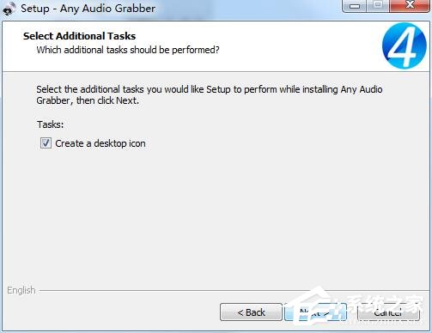The height and width of the screenshot is (333, 432).
Task: Click the grayed "English" language label
Action: (x=21, y=290)
